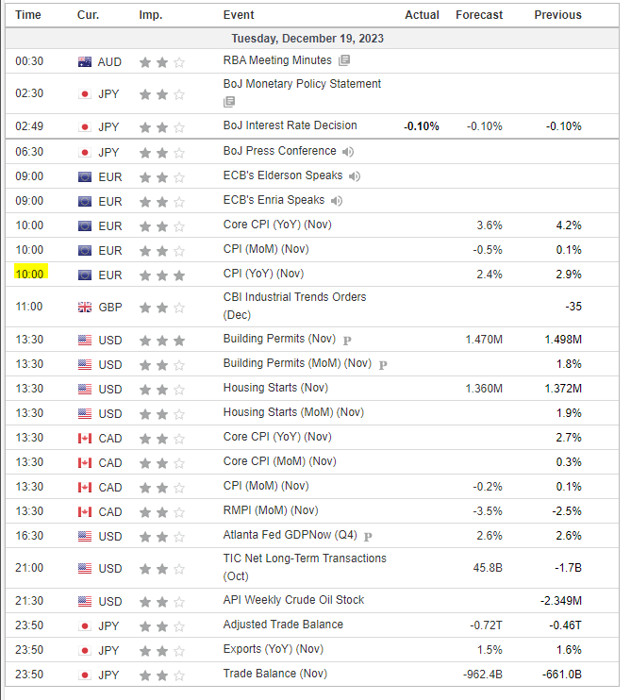This screenshot has width=631, height=700.
Task: Click preliminary 'P' icon beside Building Permits (MoM)
Action: (383, 364)
